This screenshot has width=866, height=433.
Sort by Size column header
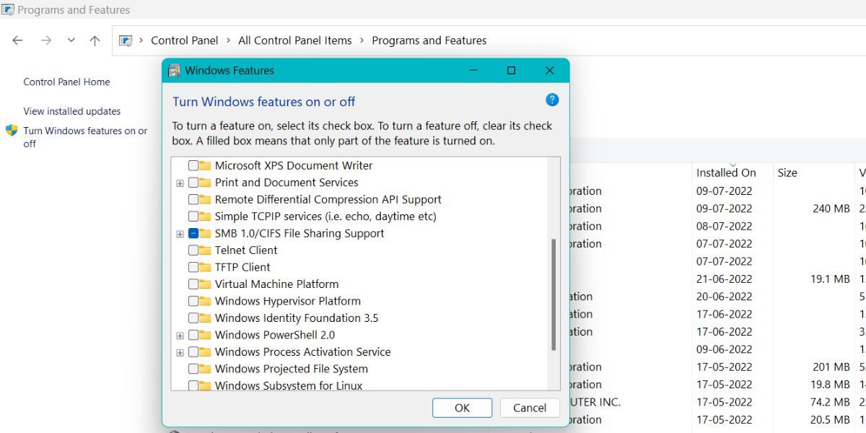(x=787, y=172)
